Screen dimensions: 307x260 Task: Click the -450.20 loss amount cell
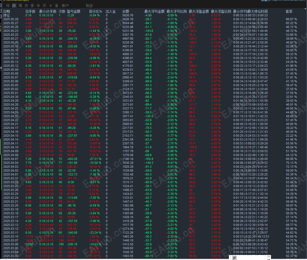click(72, 159)
